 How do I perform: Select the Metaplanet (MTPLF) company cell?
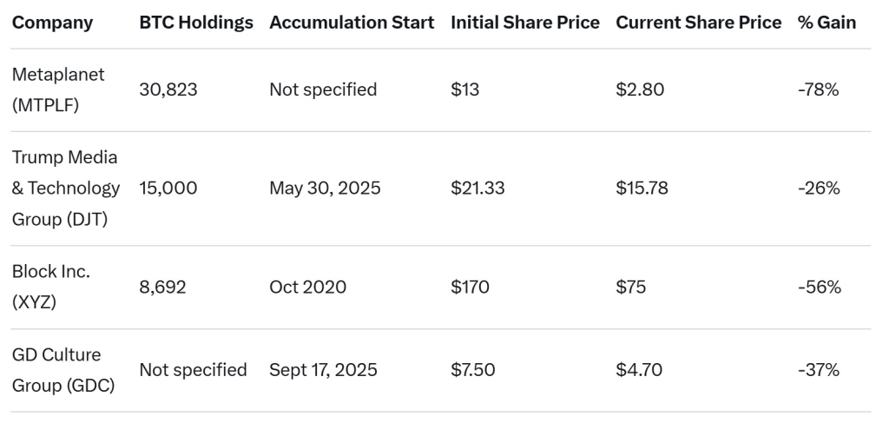click(58, 89)
